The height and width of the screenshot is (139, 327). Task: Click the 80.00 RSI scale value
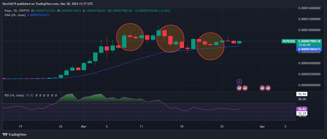tap(302, 99)
